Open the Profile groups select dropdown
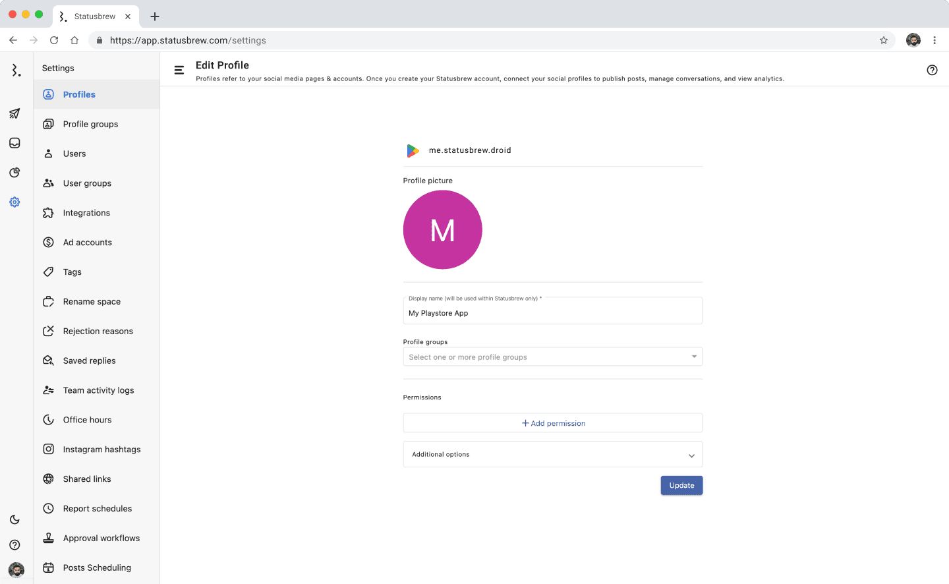949x584 pixels. click(x=553, y=357)
